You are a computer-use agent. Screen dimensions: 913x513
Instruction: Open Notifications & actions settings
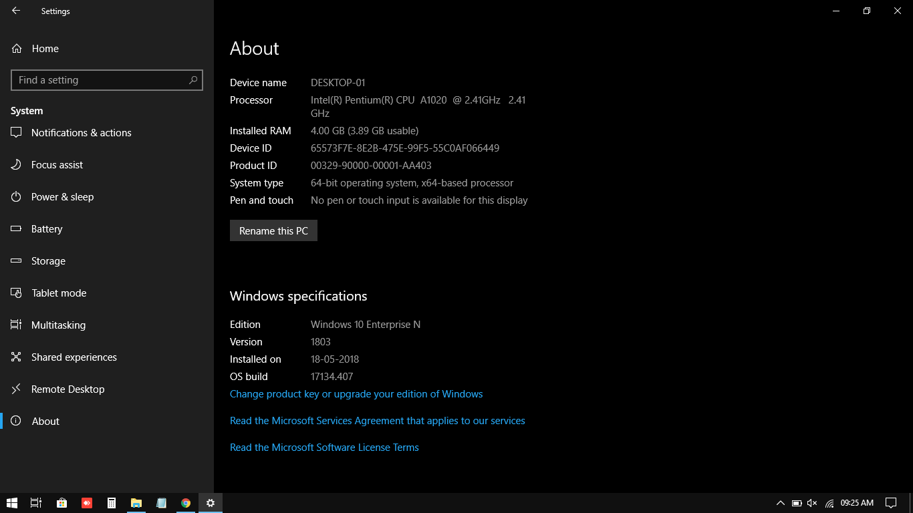[x=107, y=133]
